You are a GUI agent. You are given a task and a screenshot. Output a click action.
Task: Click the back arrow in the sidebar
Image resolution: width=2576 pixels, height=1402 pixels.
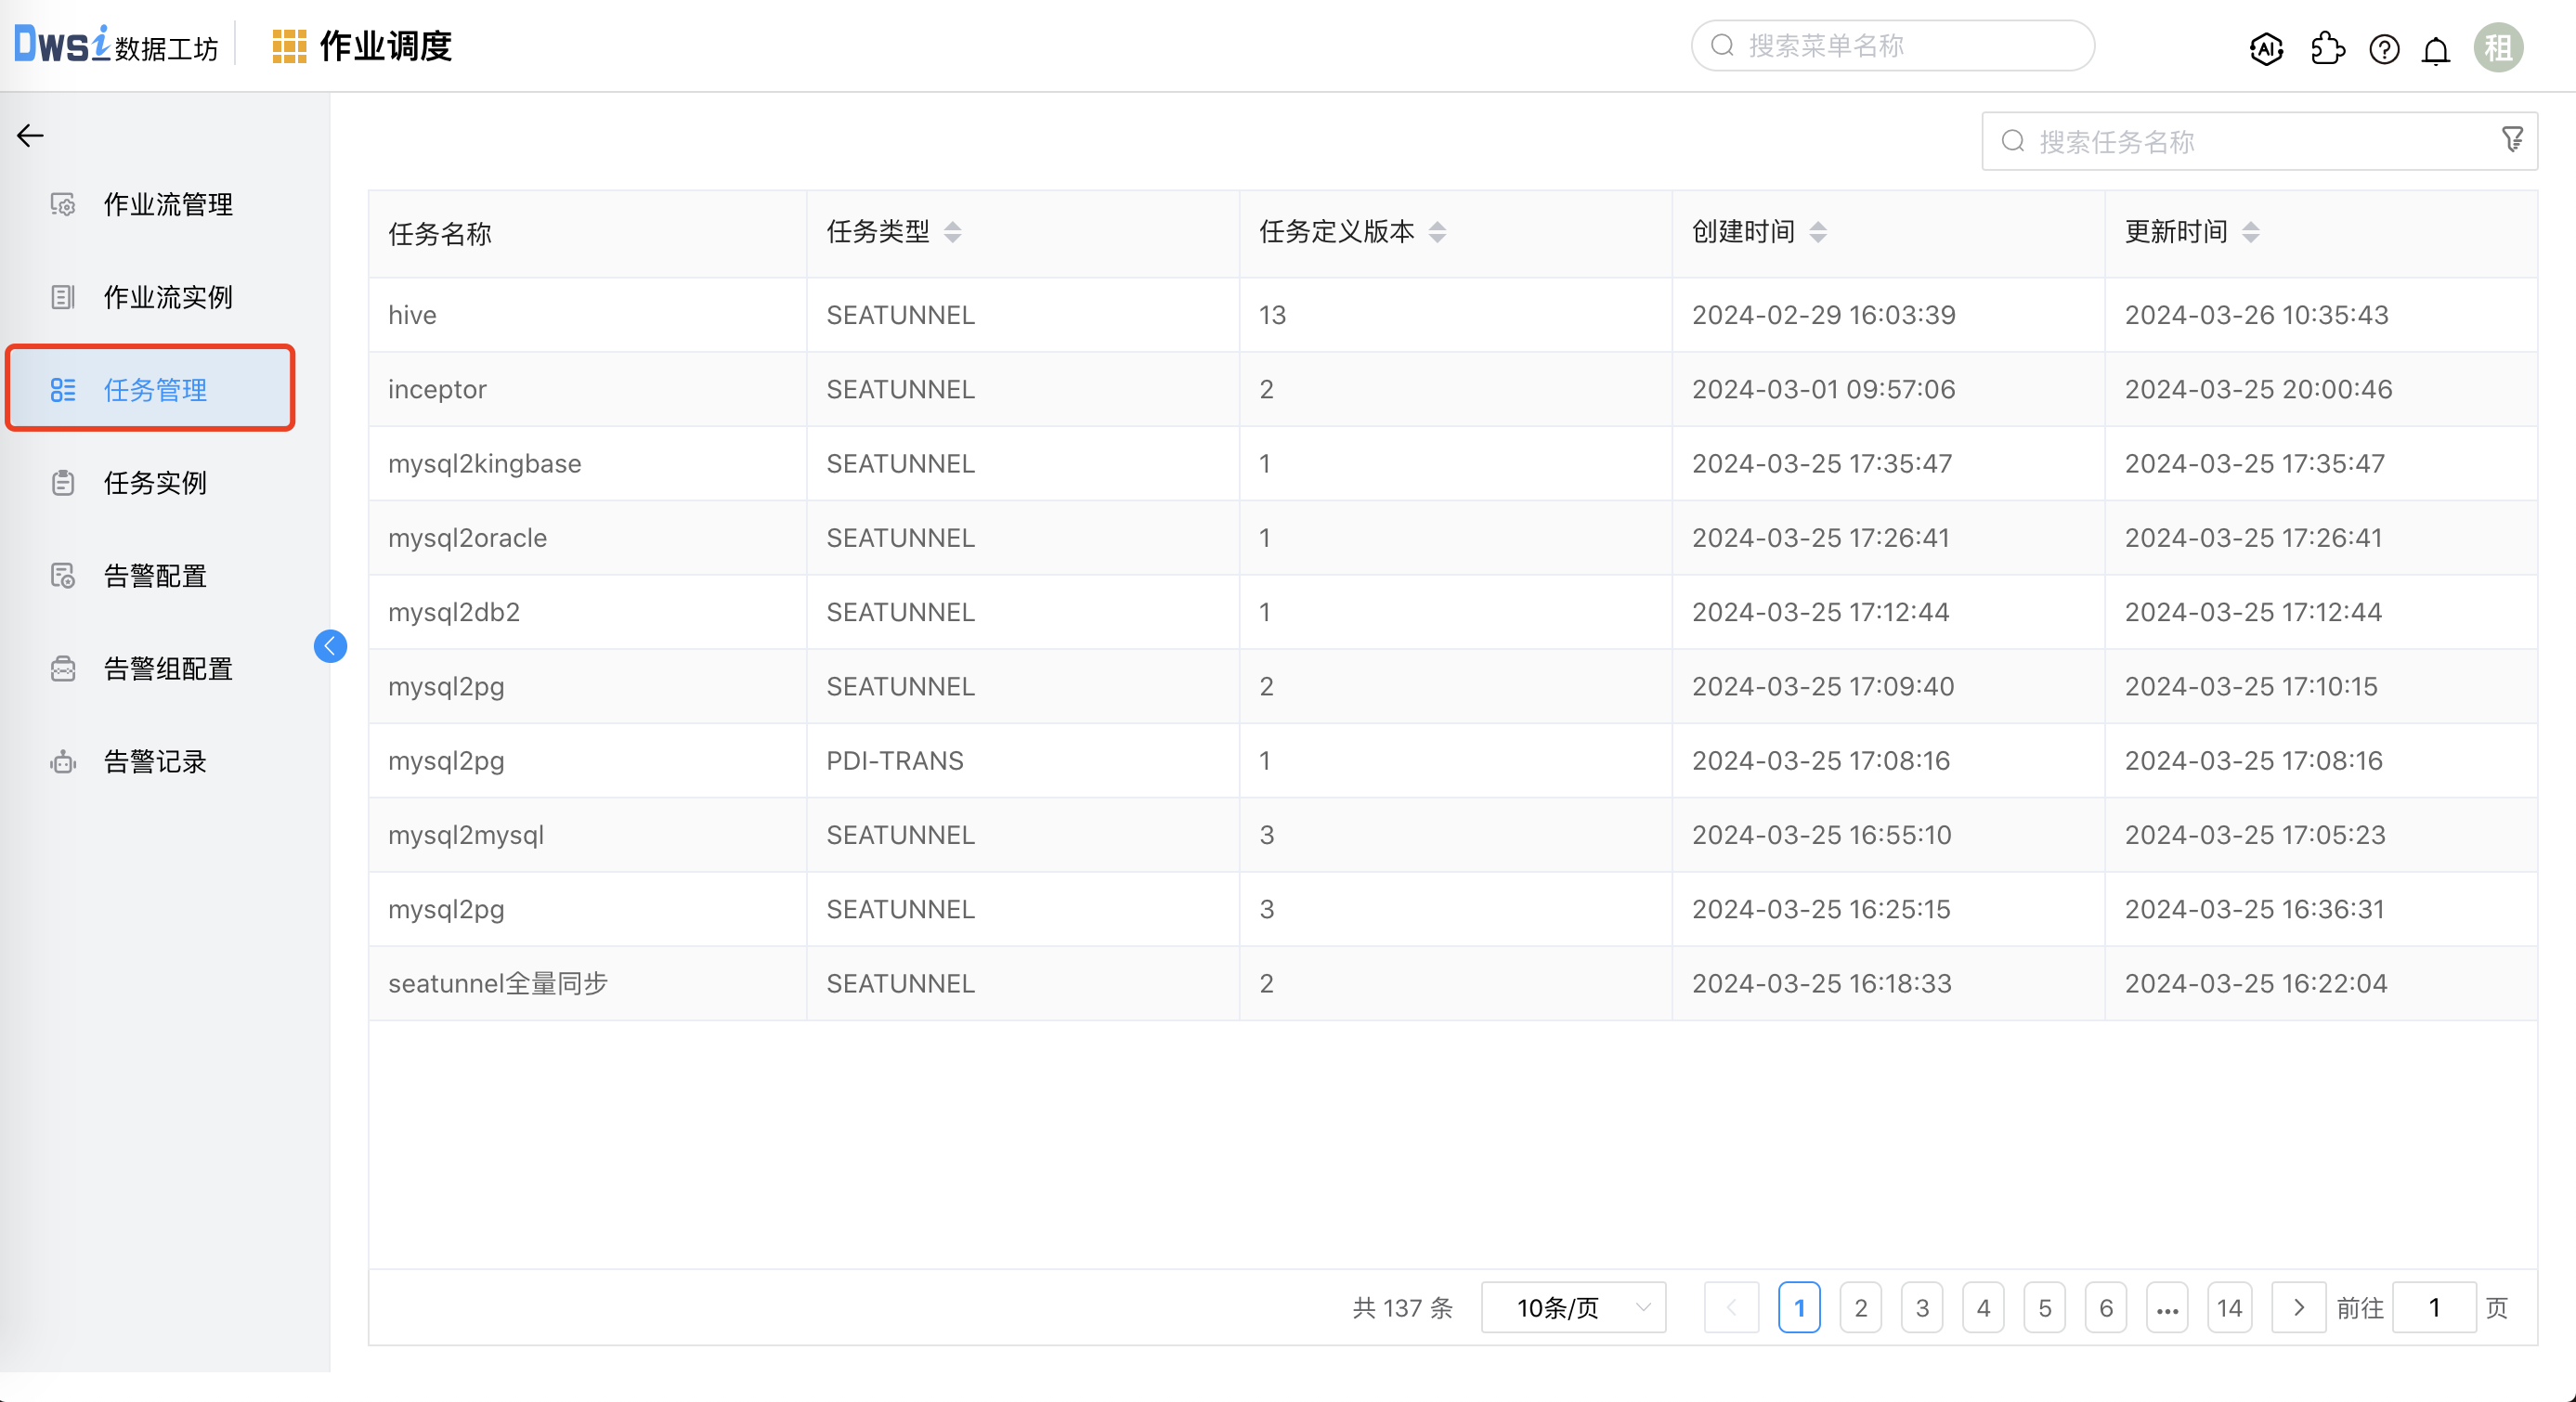pyautogui.click(x=30, y=135)
